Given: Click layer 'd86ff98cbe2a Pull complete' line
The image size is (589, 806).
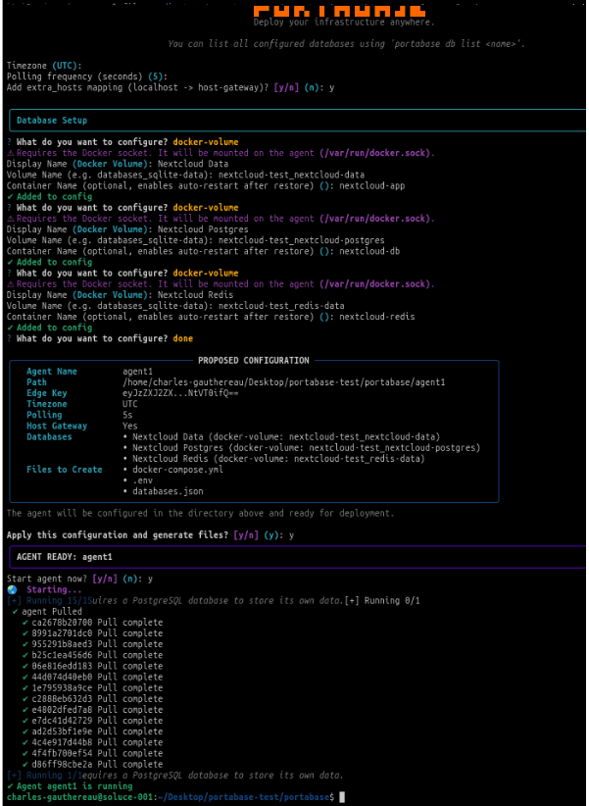Looking at the screenshot, I should click(x=92, y=765).
